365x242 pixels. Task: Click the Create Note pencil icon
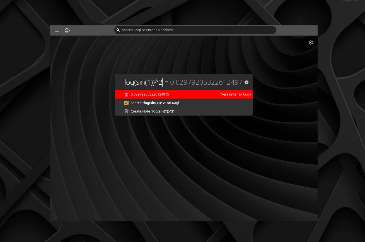[127, 111]
